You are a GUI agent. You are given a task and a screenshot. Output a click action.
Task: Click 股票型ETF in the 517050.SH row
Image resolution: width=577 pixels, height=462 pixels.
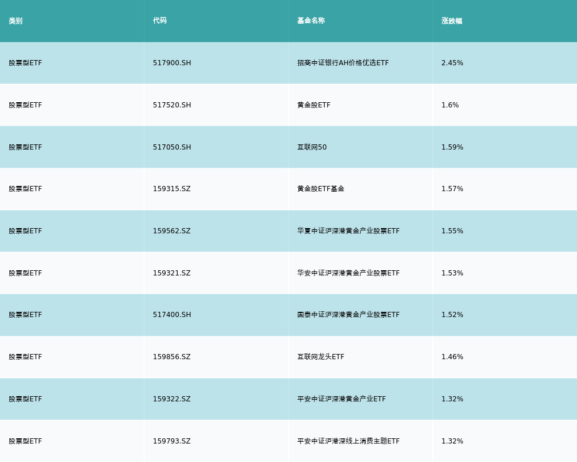[x=25, y=147]
